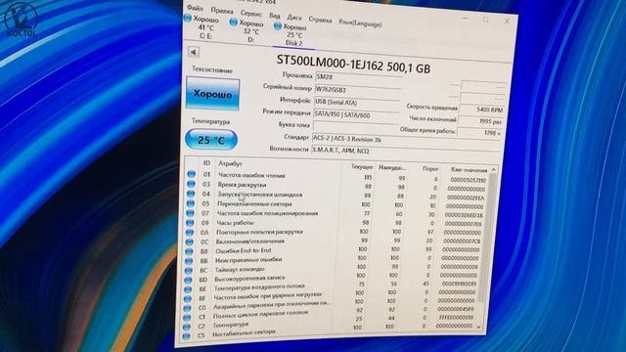
Task: Click the status icon for attribute 0A
Action: [189, 233]
